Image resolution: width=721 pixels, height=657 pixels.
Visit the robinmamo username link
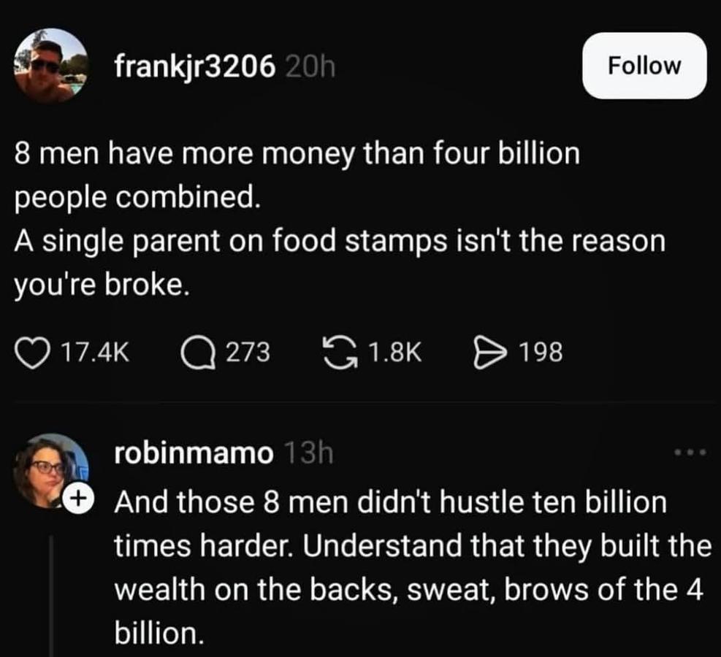click(x=194, y=453)
